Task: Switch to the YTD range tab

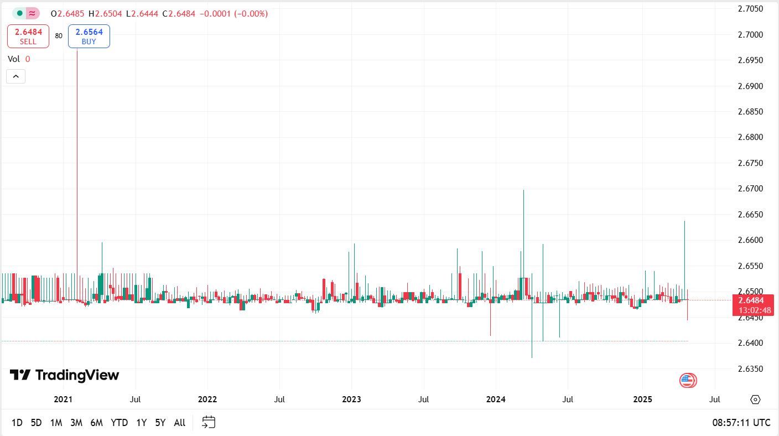Action: [118, 422]
